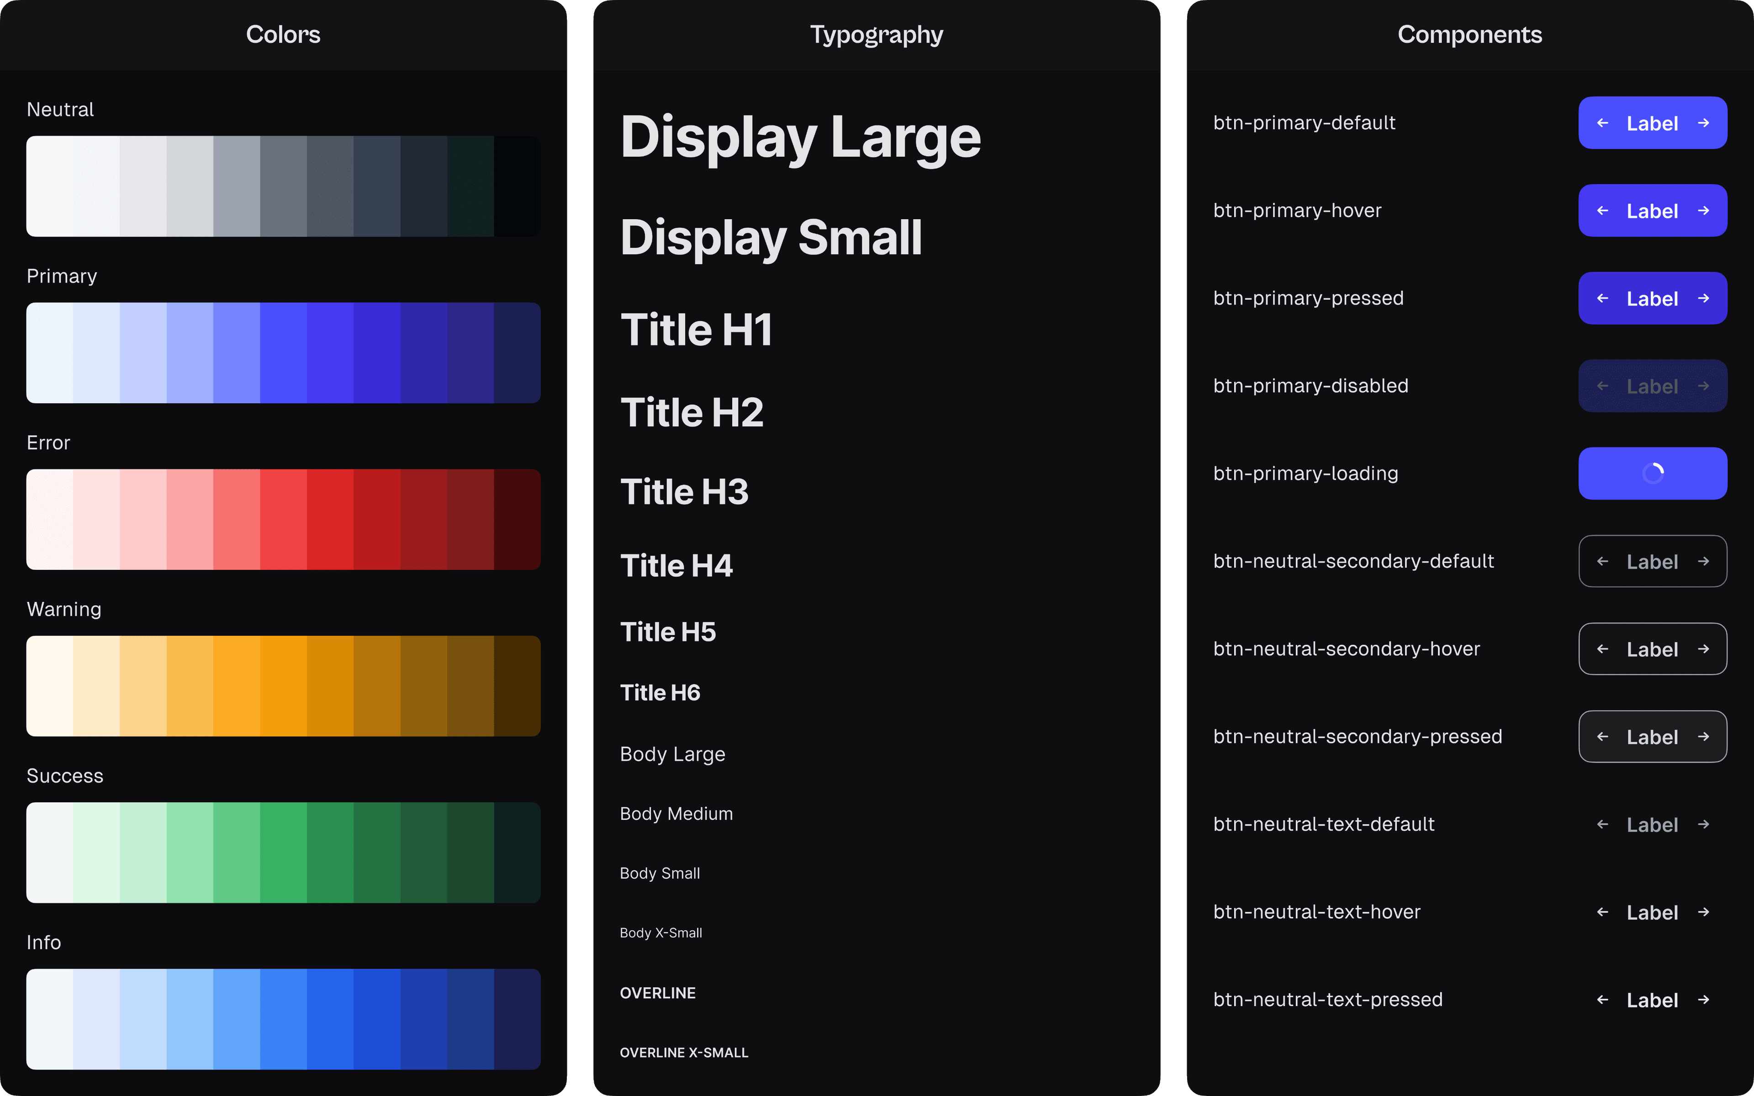Viewport: 1754px width, 1096px height.
Task: Pick the darkest Primary swatch
Action: tap(518, 353)
